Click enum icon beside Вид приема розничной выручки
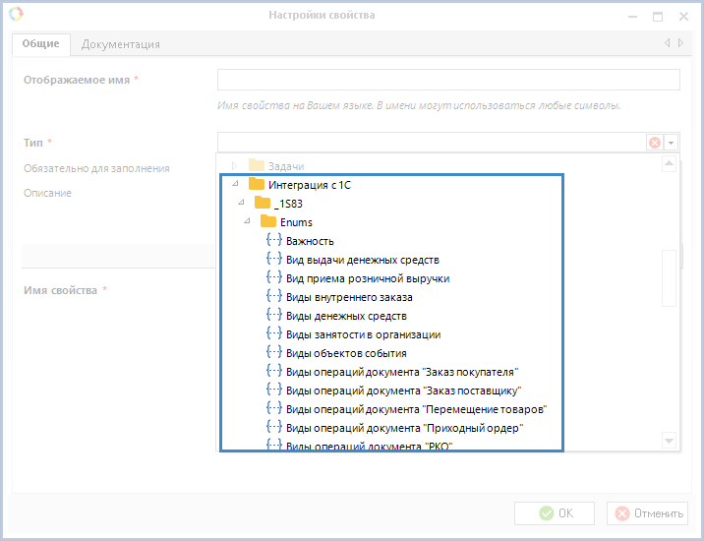Image resolution: width=704 pixels, height=541 pixels. click(x=274, y=277)
